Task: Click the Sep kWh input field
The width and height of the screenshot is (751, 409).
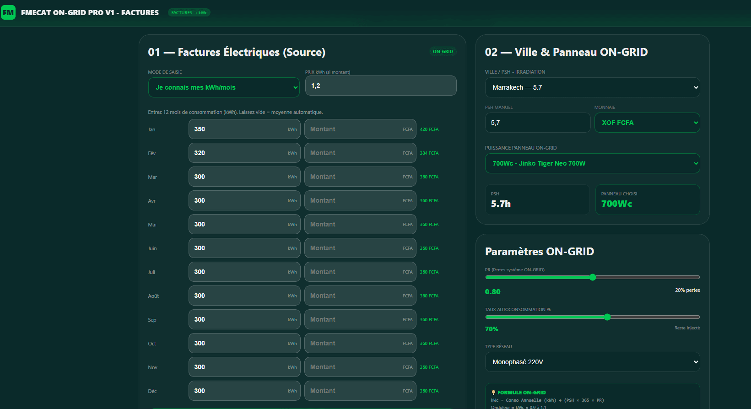Action: coord(244,319)
